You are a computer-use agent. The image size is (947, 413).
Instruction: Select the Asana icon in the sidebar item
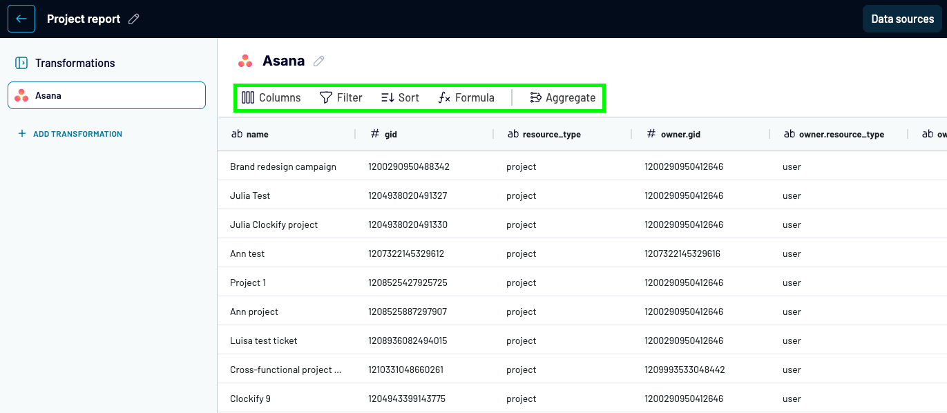click(x=21, y=95)
